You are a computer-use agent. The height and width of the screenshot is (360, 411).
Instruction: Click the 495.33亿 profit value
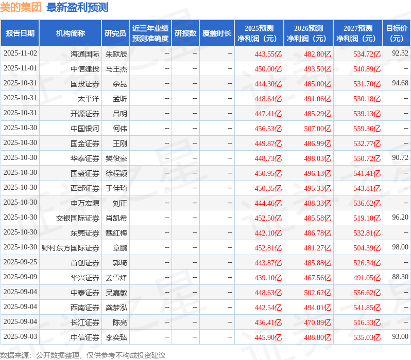(x=318, y=188)
